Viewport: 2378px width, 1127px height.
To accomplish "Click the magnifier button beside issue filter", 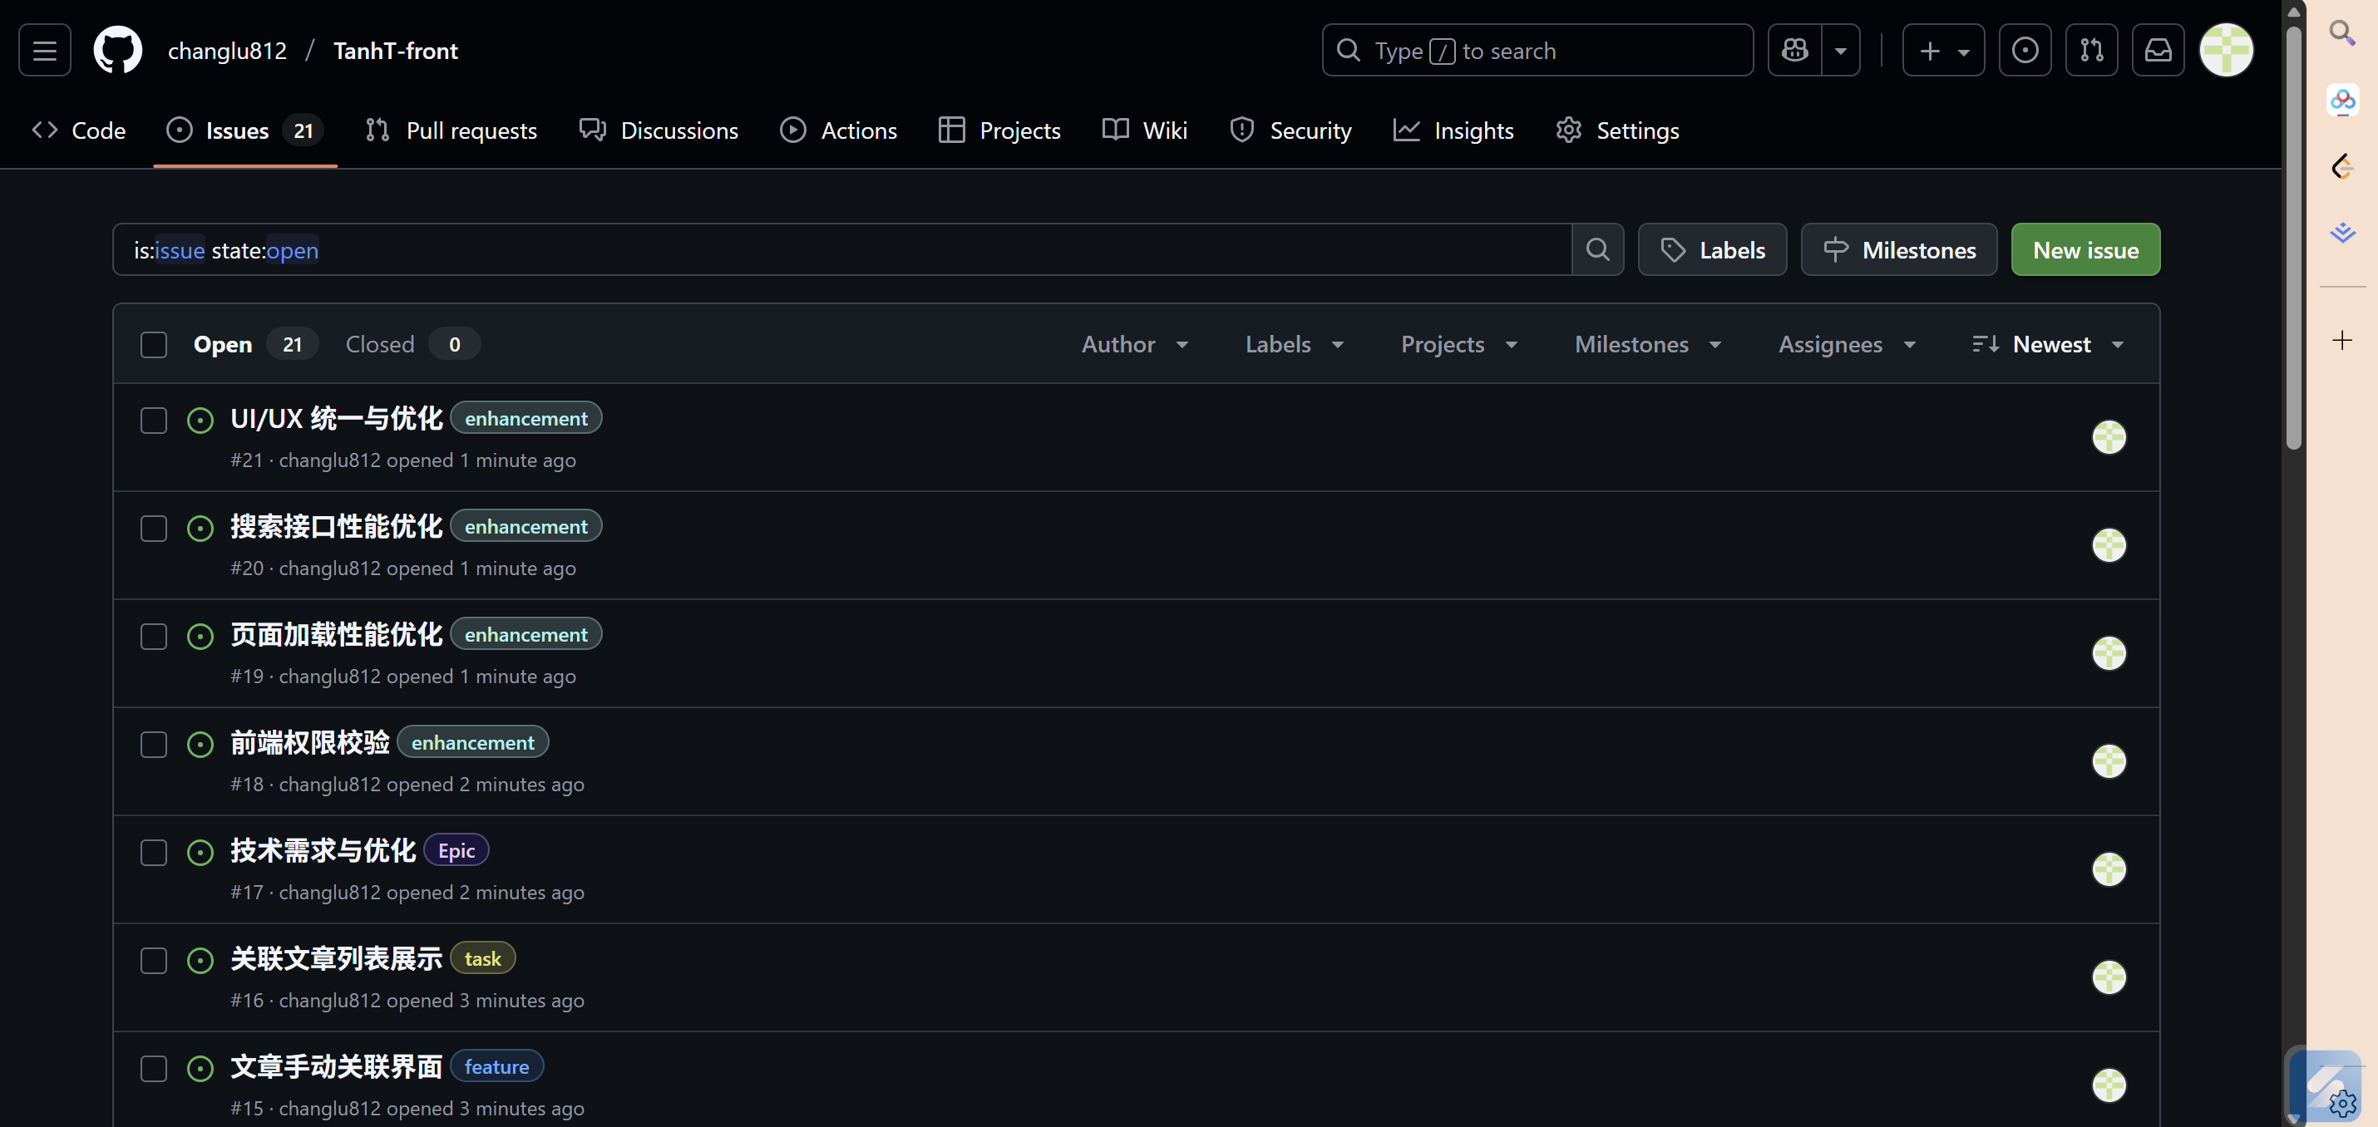I will (x=1597, y=250).
